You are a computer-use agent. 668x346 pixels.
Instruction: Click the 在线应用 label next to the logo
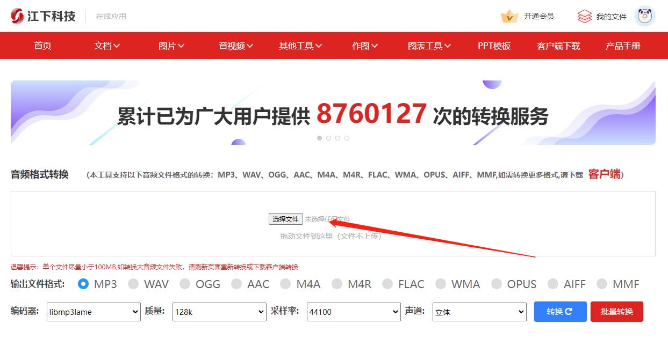112,16
